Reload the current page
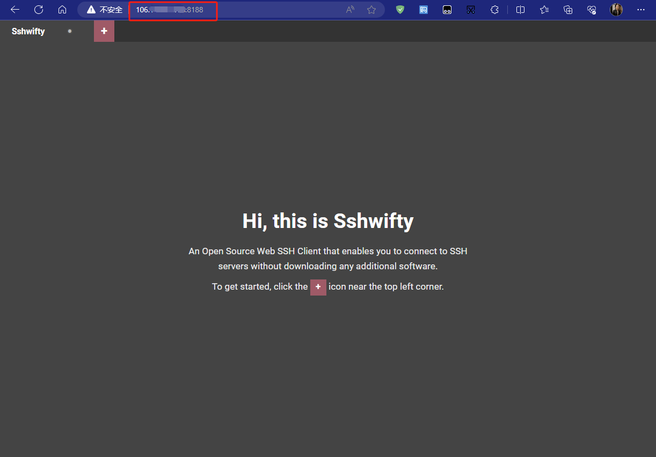The image size is (656, 457). tap(39, 10)
